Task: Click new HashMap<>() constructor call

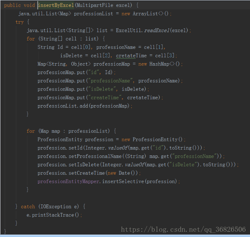Action: (x=159, y=64)
